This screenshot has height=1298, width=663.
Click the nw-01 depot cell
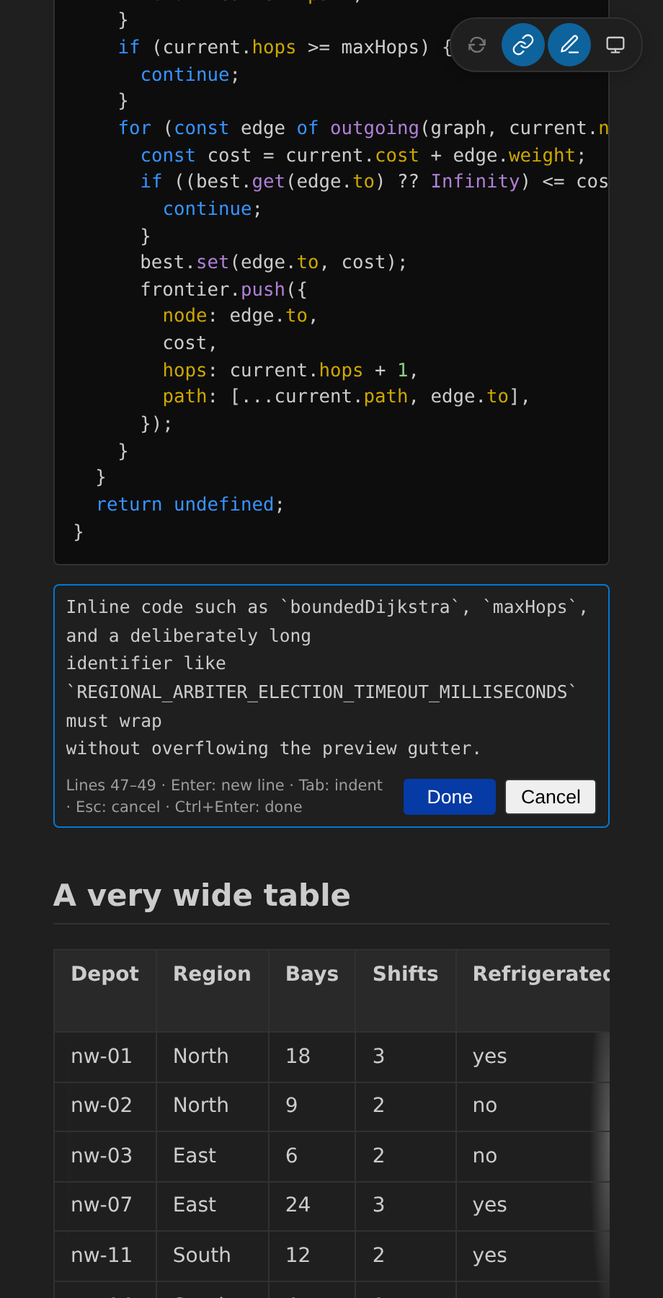click(x=105, y=1056)
